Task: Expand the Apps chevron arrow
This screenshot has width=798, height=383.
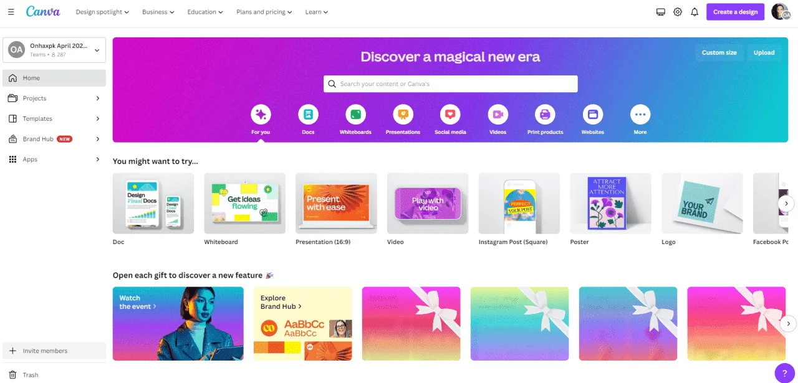Action: click(x=98, y=159)
